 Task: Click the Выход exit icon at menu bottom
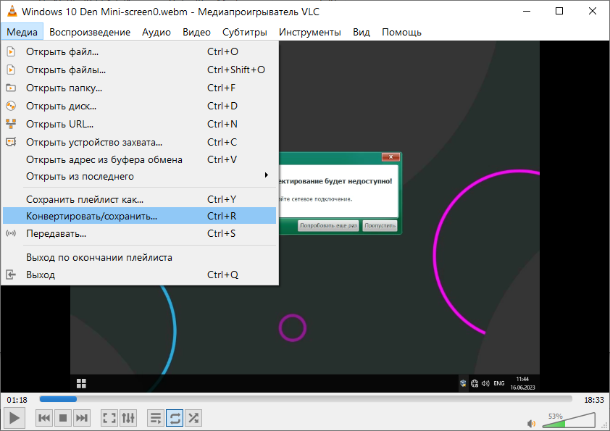tap(10, 275)
